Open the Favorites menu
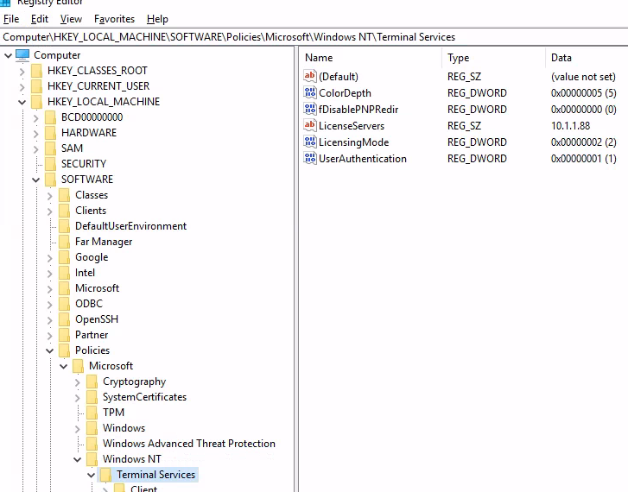Screen dimensions: 628x492 coord(114,19)
